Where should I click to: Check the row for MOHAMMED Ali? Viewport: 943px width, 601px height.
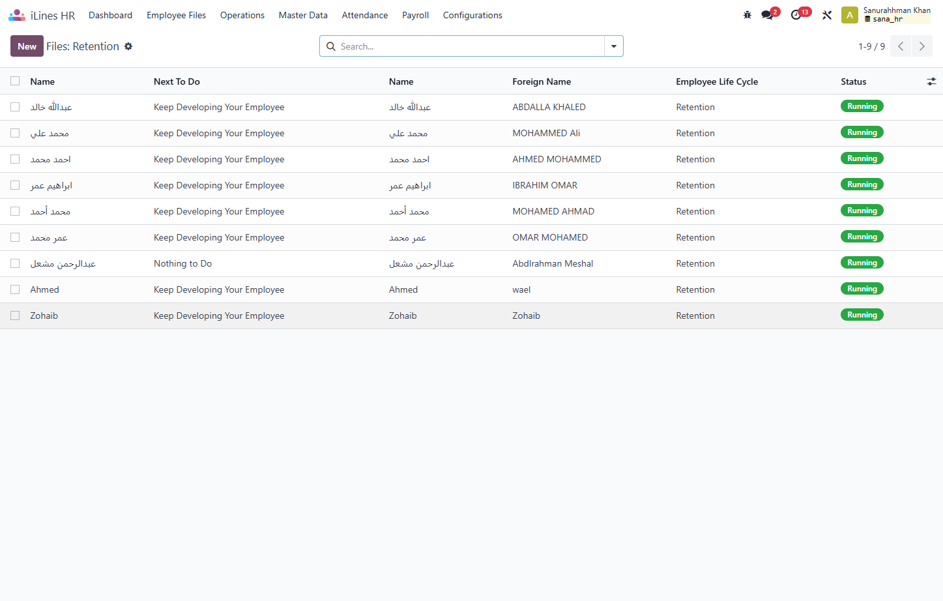click(x=15, y=133)
